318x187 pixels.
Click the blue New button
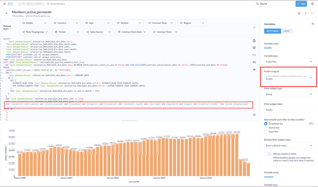click(x=301, y=4)
